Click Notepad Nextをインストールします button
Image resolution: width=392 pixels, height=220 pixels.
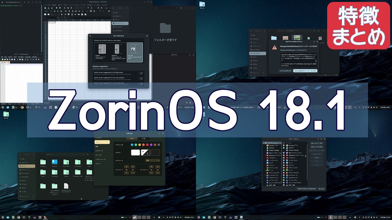[x=305, y=71]
